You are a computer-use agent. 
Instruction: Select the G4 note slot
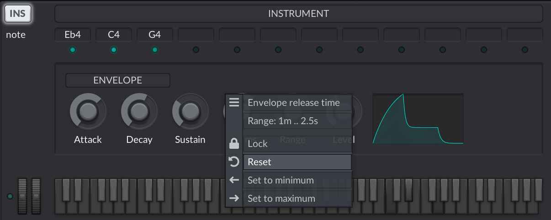pyautogui.click(x=155, y=35)
